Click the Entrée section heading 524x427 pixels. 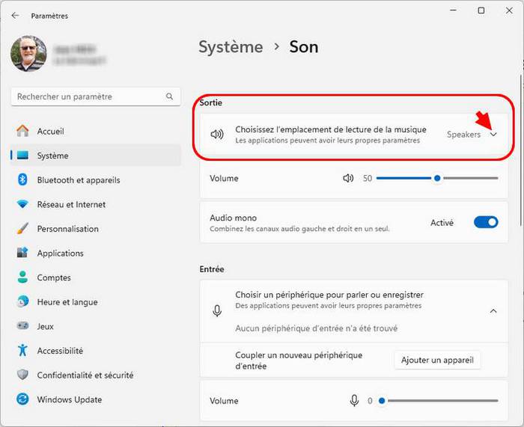coord(212,269)
